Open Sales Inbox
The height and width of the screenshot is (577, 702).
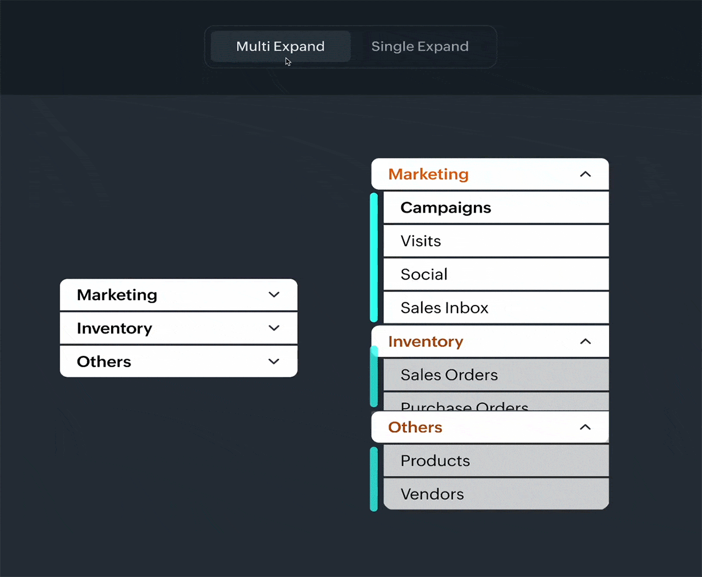tap(444, 308)
